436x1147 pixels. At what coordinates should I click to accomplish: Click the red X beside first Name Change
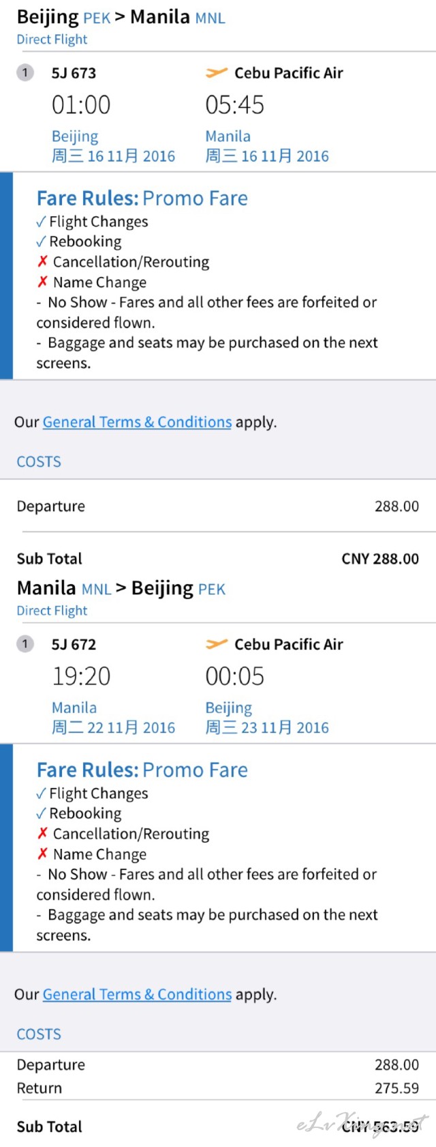(x=42, y=282)
